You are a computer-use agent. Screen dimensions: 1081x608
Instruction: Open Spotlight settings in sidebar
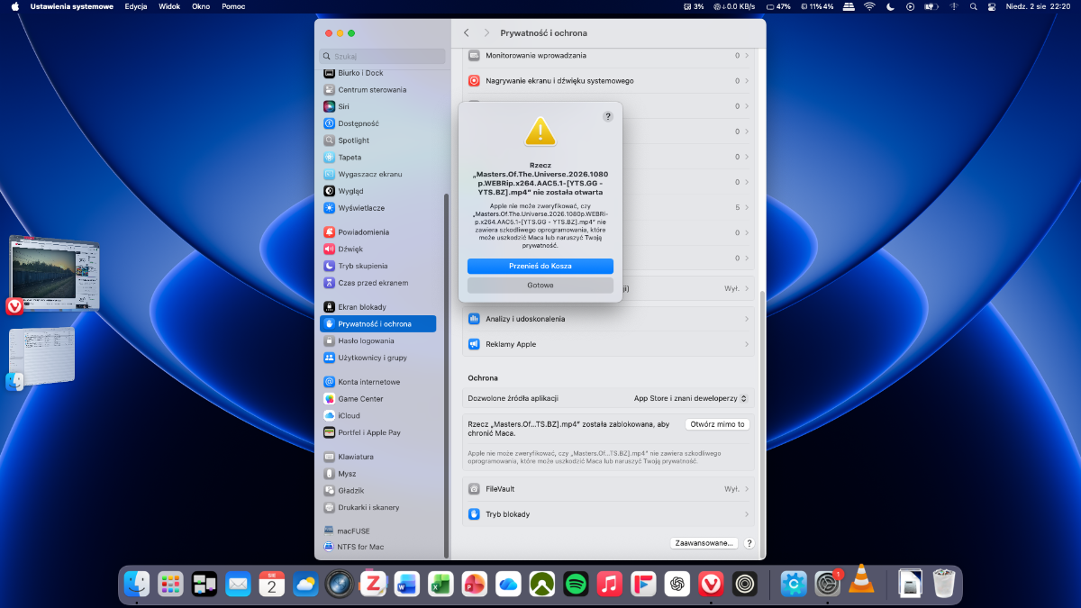377,141
